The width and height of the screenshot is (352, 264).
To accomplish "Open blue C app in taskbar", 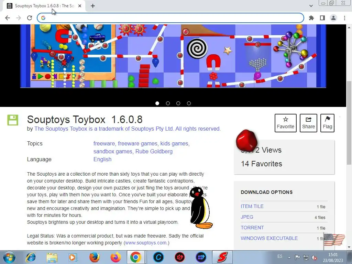I will point(158,257).
